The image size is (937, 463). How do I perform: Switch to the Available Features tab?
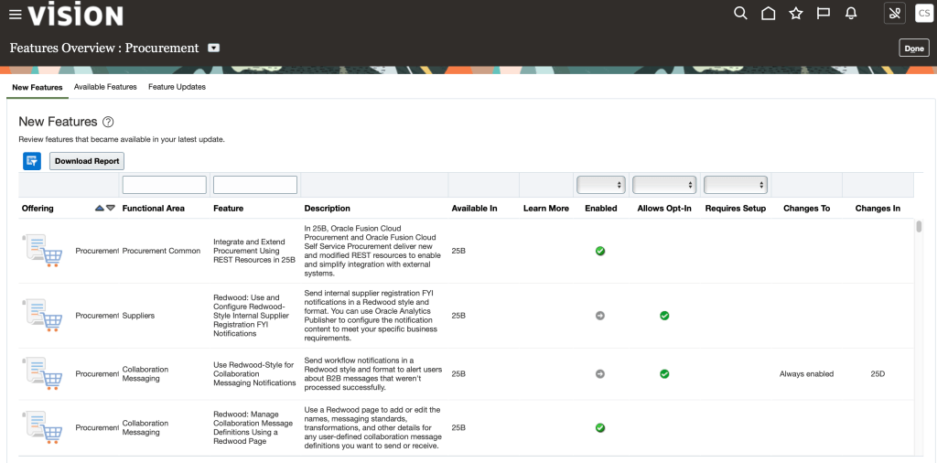pos(105,87)
